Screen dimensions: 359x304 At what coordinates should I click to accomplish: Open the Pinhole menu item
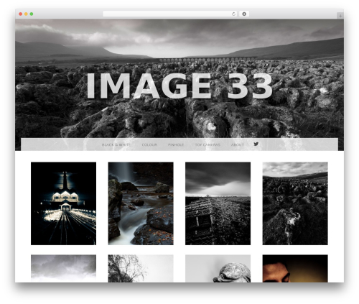176,144
